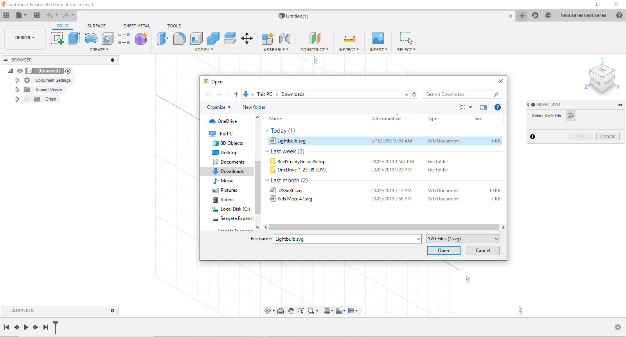
Task: Switch to the TOOLS tab
Action: click(x=174, y=26)
